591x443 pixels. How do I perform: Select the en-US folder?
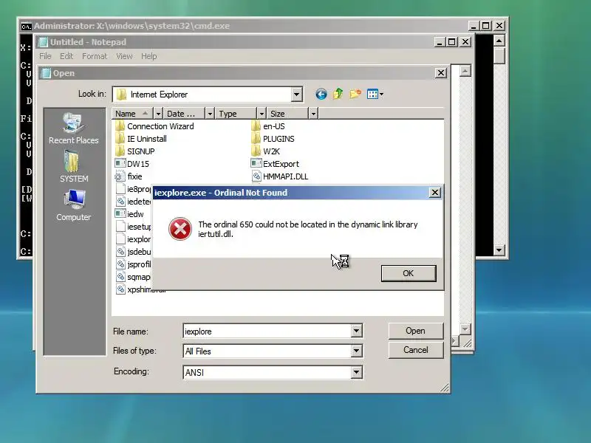(x=268, y=126)
